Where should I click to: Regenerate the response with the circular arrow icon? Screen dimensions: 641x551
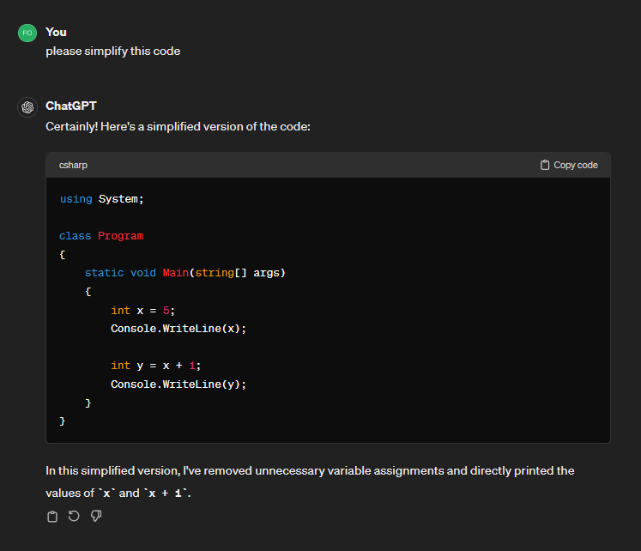click(74, 517)
